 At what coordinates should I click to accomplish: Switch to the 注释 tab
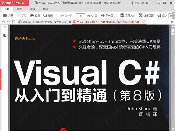point(33,9)
